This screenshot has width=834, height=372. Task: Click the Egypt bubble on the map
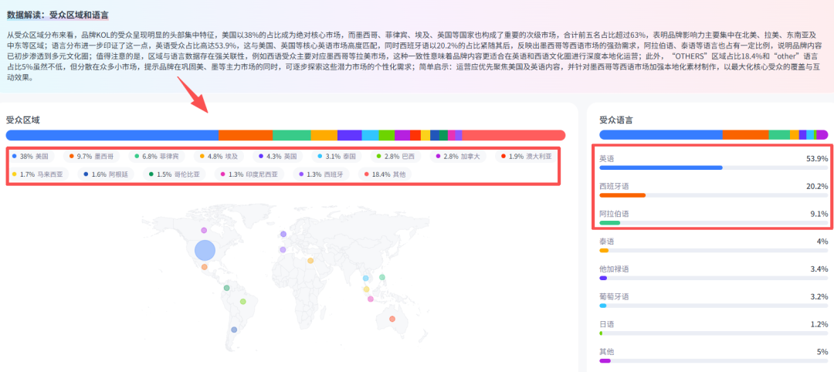point(310,260)
